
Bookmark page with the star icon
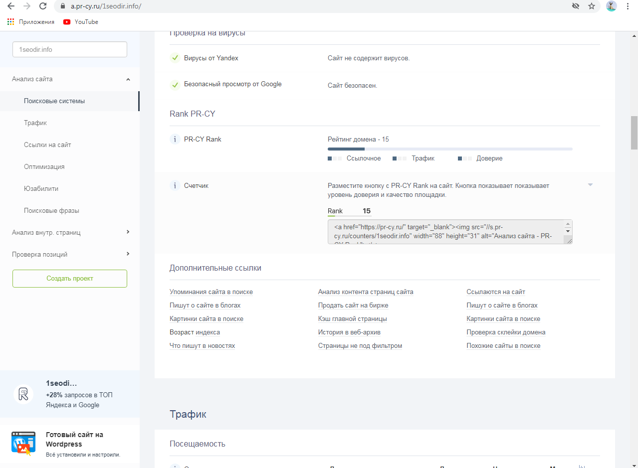(x=592, y=6)
